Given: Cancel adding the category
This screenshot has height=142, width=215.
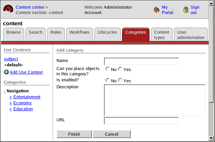Looking at the screenshot, I should [112, 134].
